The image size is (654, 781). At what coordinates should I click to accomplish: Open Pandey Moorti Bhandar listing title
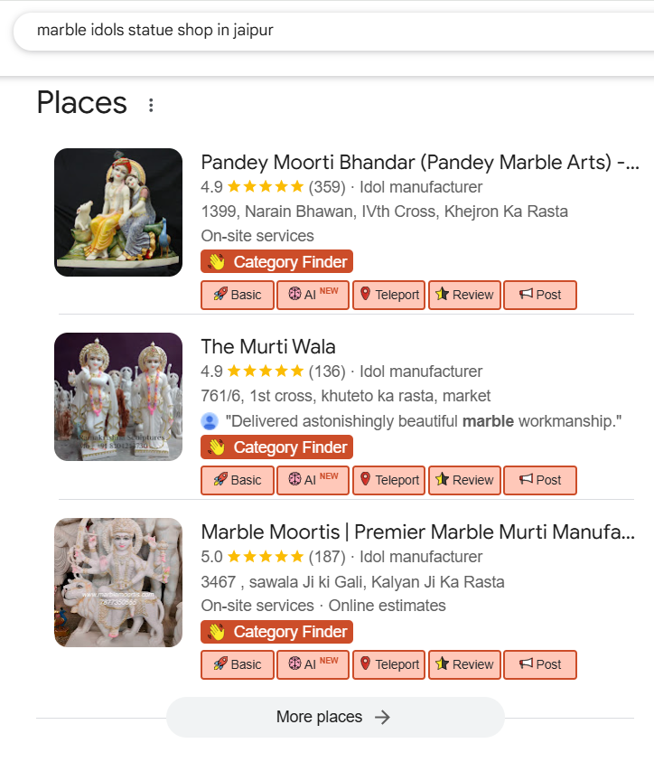point(419,163)
